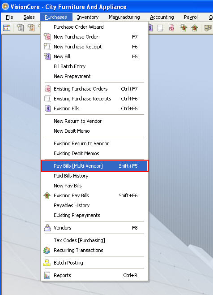Open Existing Purchase Receipts
Screen dimensions: 213x295
pos(94,99)
